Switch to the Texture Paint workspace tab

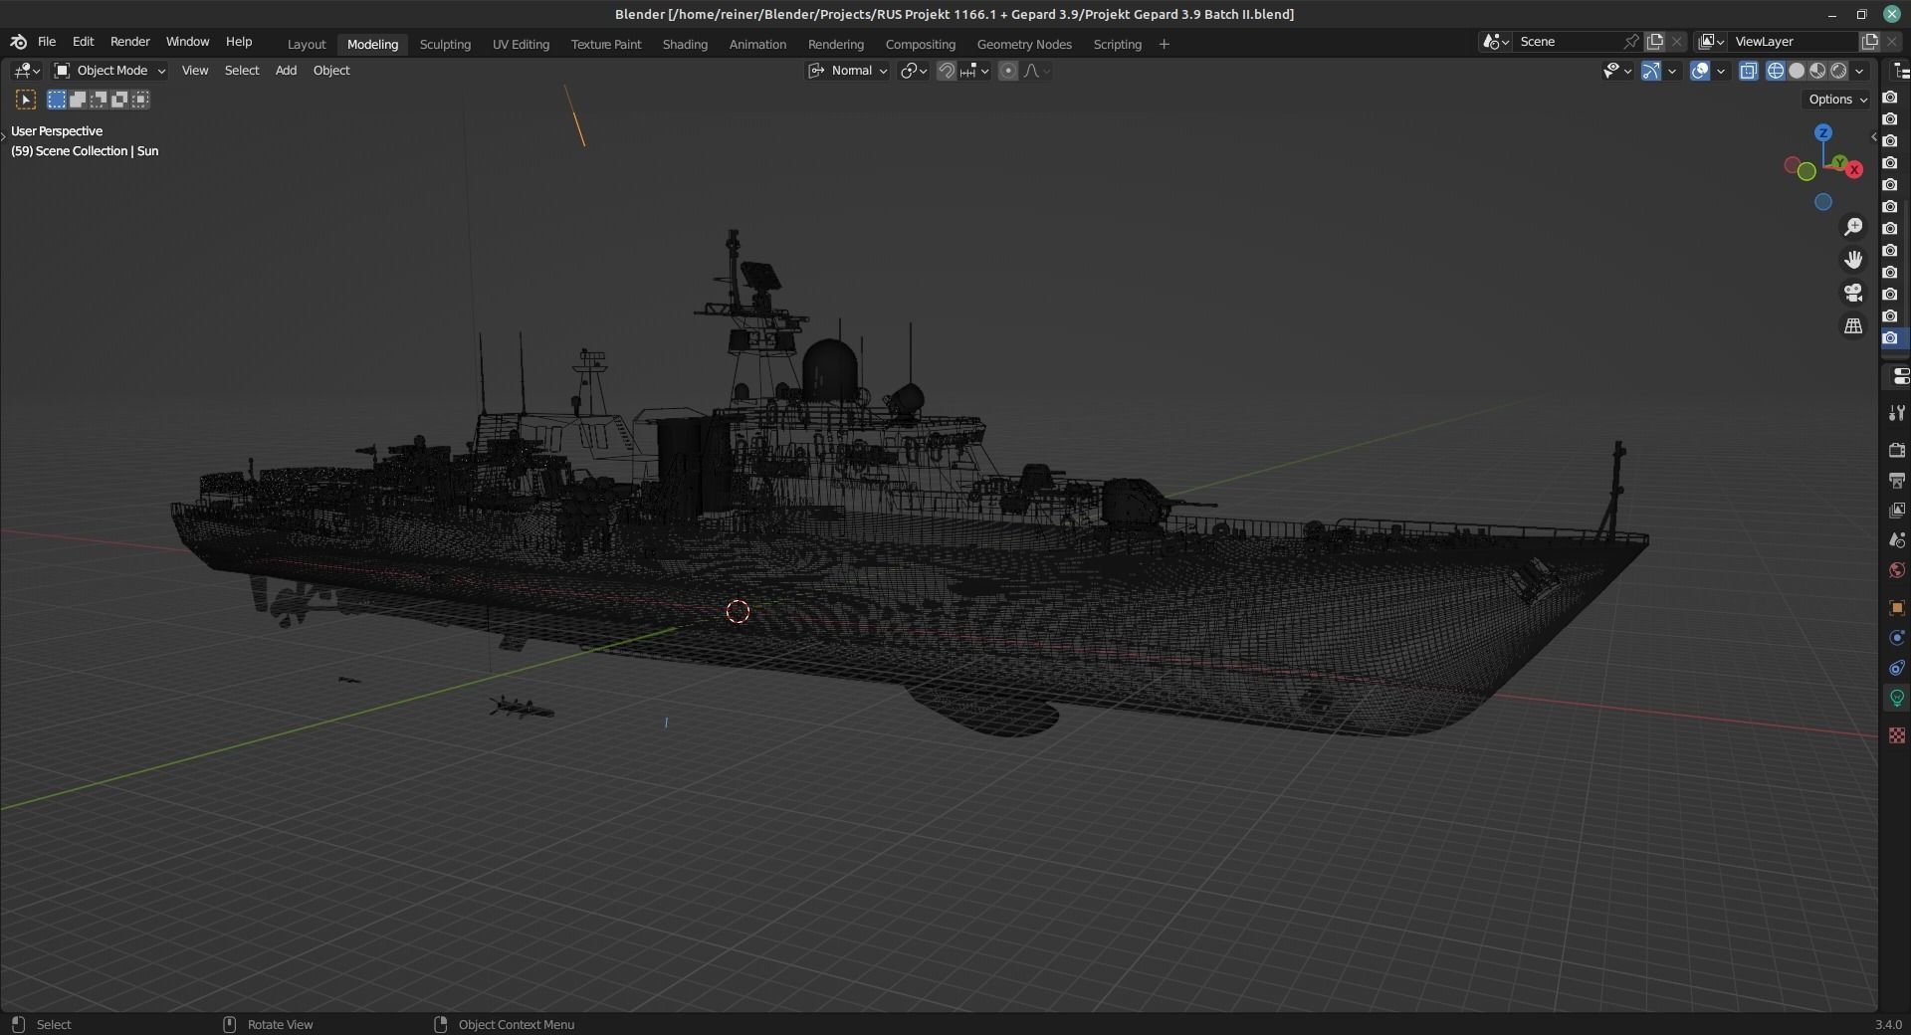[606, 45]
